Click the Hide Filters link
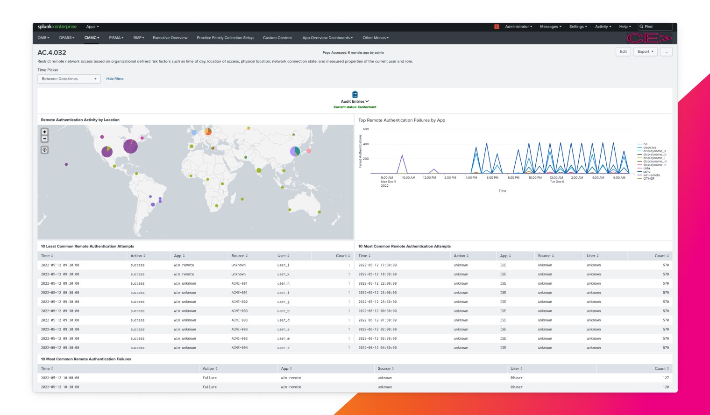710x415 pixels. click(x=115, y=79)
